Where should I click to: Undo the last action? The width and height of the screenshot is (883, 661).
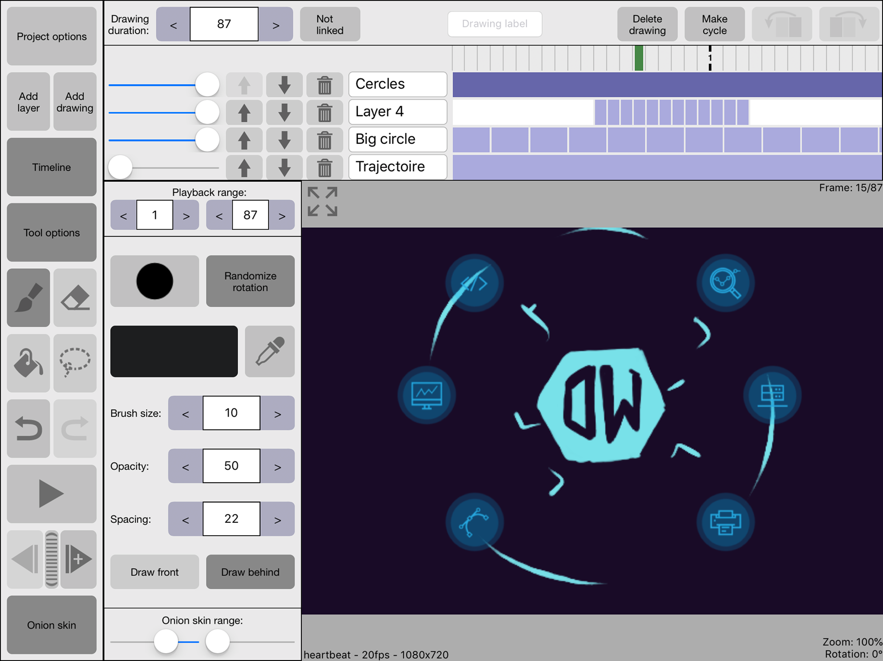[29, 428]
